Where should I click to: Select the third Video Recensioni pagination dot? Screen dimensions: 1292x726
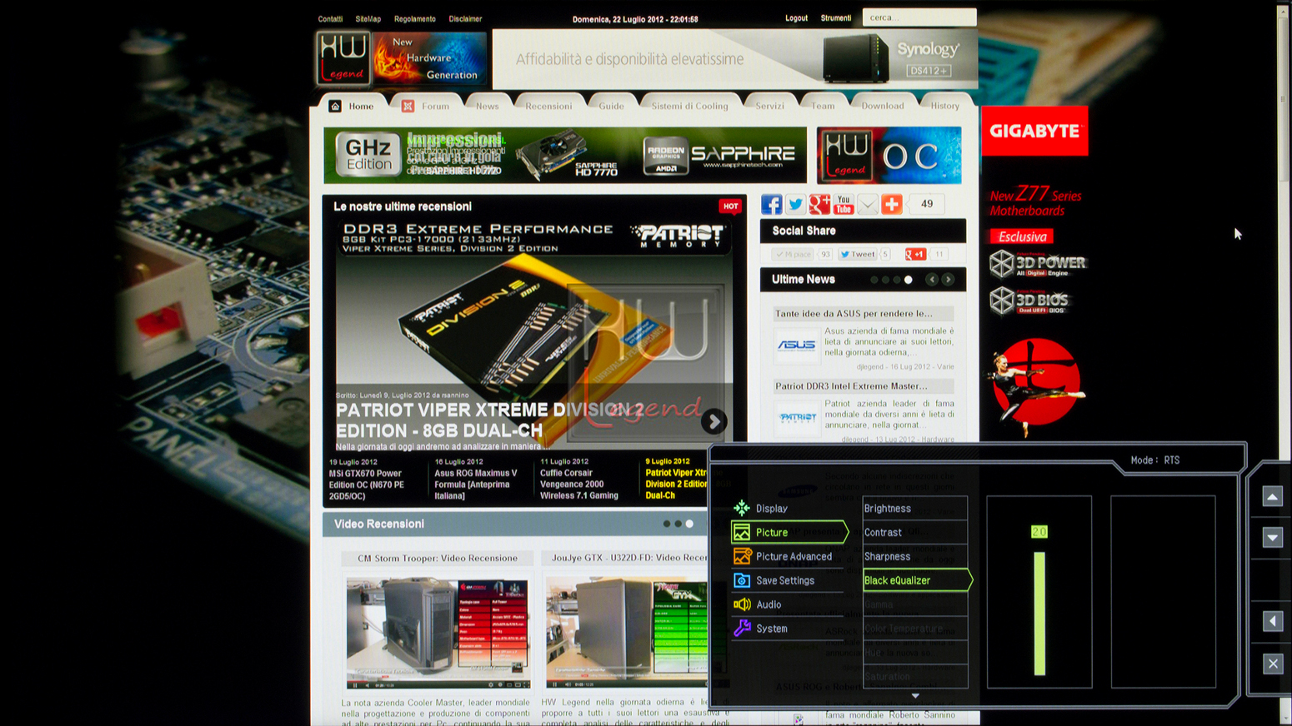click(x=689, y=524)
